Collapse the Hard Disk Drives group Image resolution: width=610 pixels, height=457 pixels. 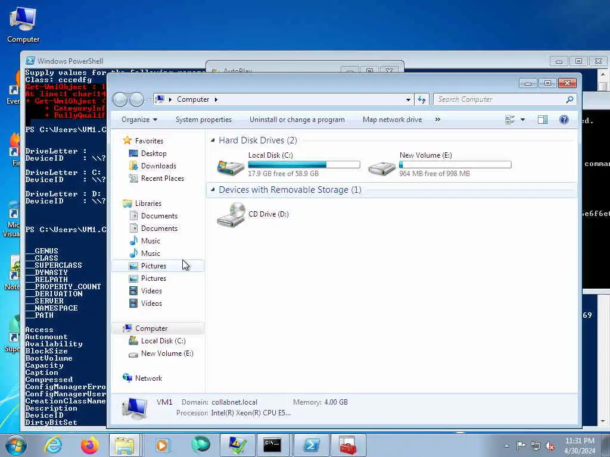[213, 140]
